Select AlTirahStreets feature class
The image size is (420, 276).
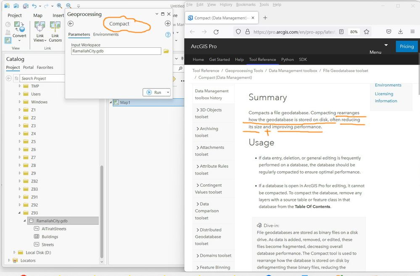(x=54, y=229)
